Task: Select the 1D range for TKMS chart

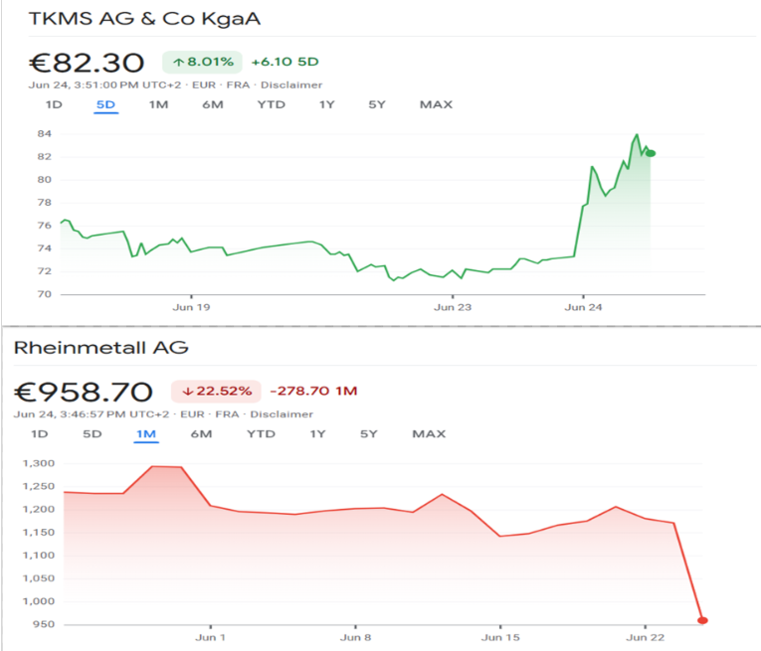Action: coord(54,104)
